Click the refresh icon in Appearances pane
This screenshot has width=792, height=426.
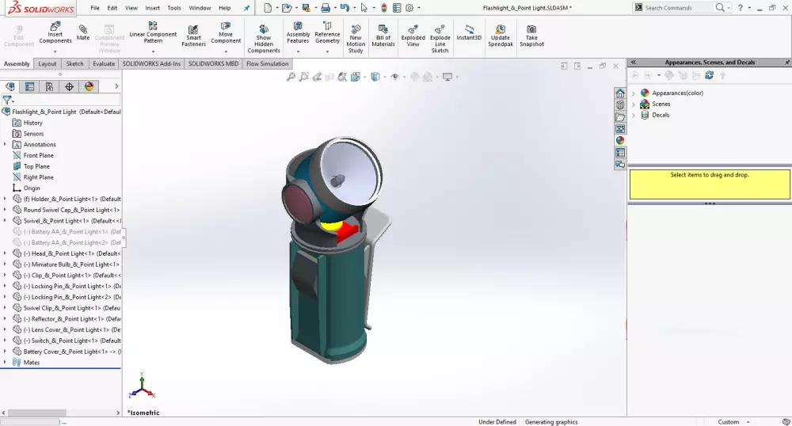point(709,75)
